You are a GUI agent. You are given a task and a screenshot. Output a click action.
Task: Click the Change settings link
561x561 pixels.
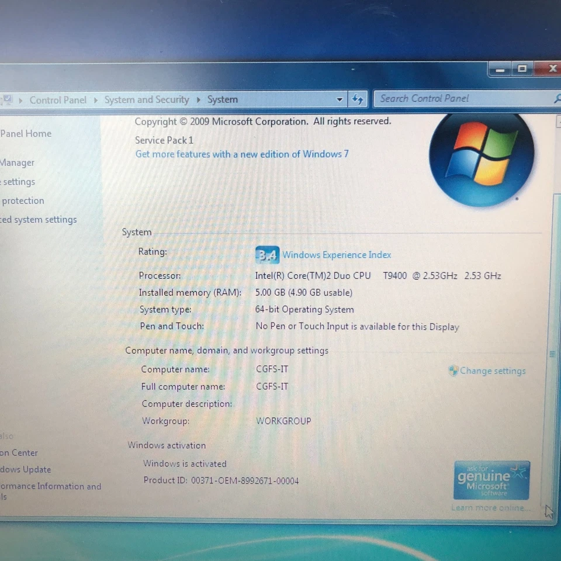tap(493, 370)
